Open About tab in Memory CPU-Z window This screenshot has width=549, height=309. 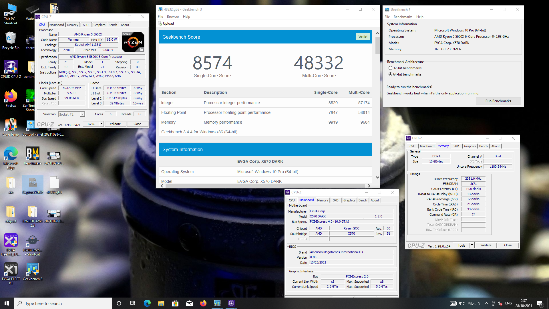tap(496, 146)
